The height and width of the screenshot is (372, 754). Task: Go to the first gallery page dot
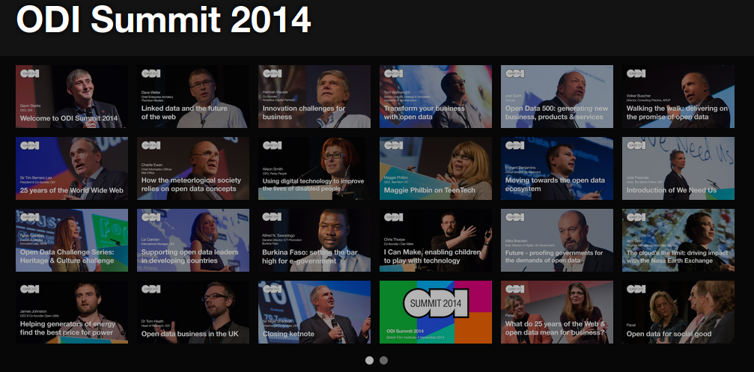click(x=369, y=361)
